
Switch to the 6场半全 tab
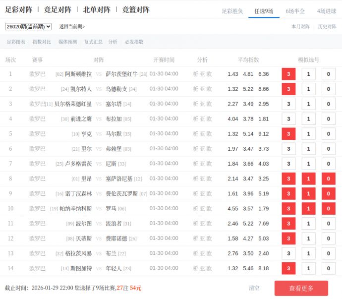coord(295,11)
